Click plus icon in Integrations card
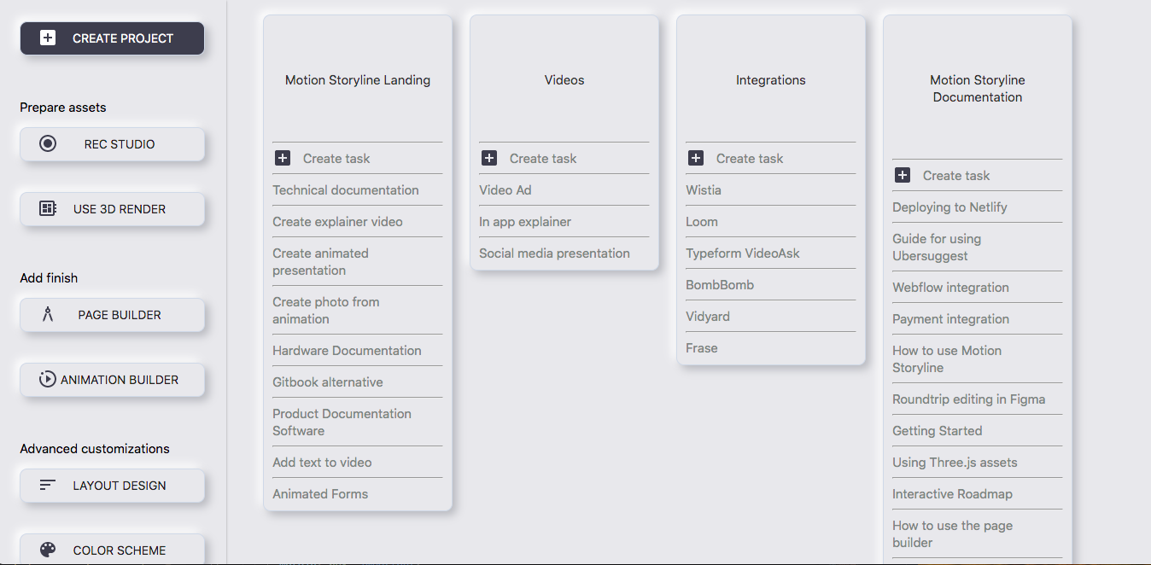Viewport: 1151px width, 565px height. click(x=696, y=158)
